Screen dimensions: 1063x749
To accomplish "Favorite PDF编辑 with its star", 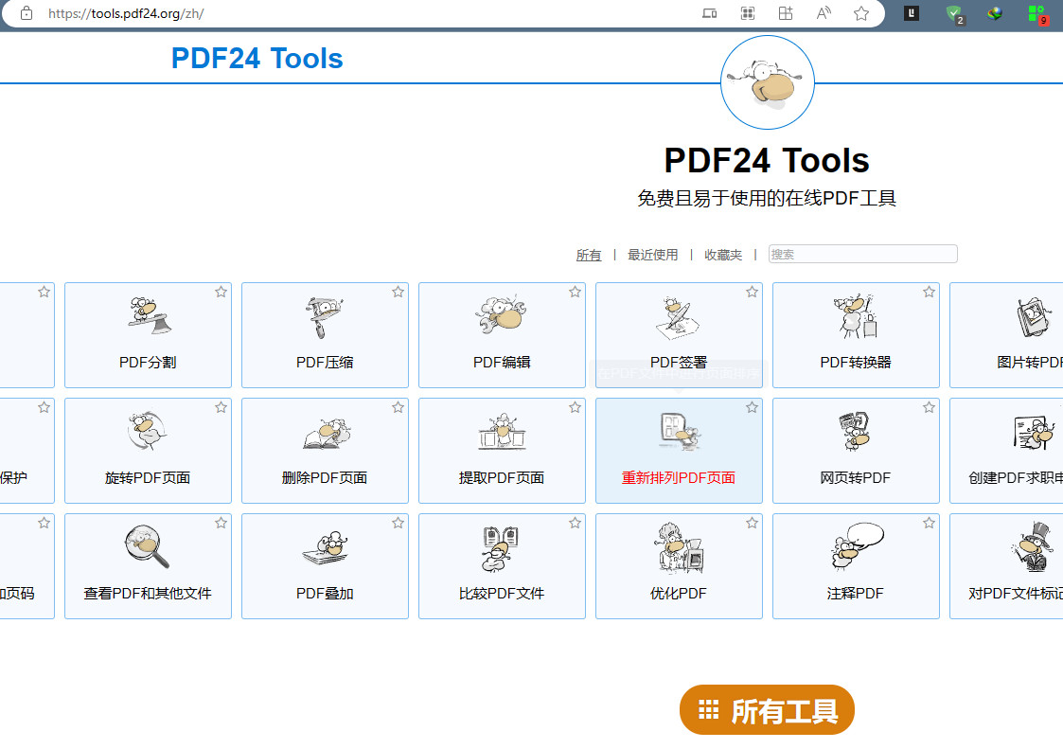I will [x=575, y=292].
